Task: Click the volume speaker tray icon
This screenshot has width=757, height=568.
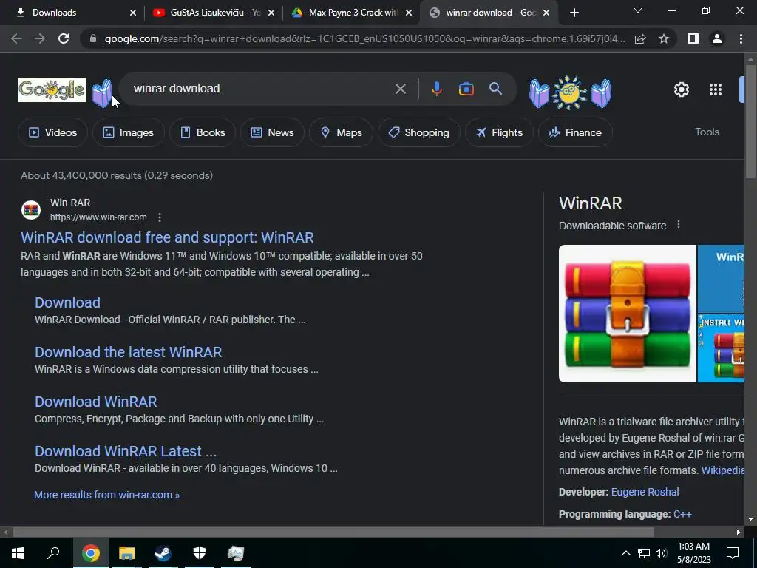Action: pyautogui.click(x=661, y=553)
